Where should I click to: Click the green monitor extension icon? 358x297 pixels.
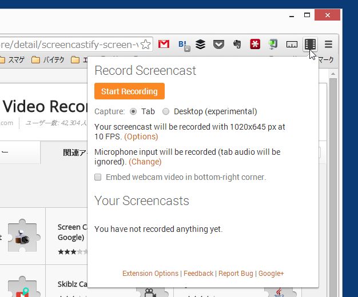click(273, 44)
